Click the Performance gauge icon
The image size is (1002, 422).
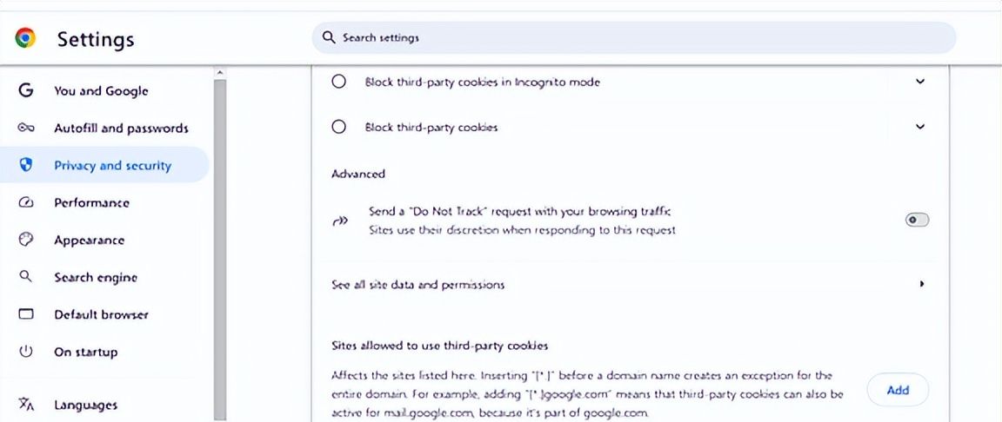click(26, 202)
